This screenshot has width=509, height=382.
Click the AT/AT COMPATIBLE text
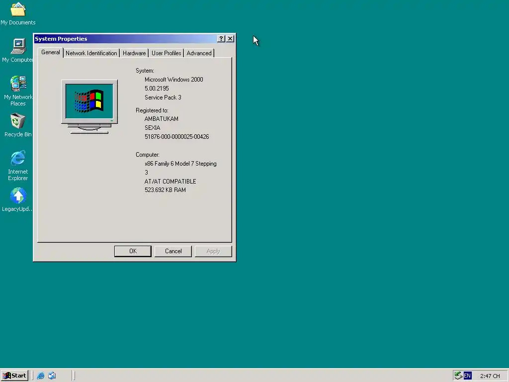(170, 182)
